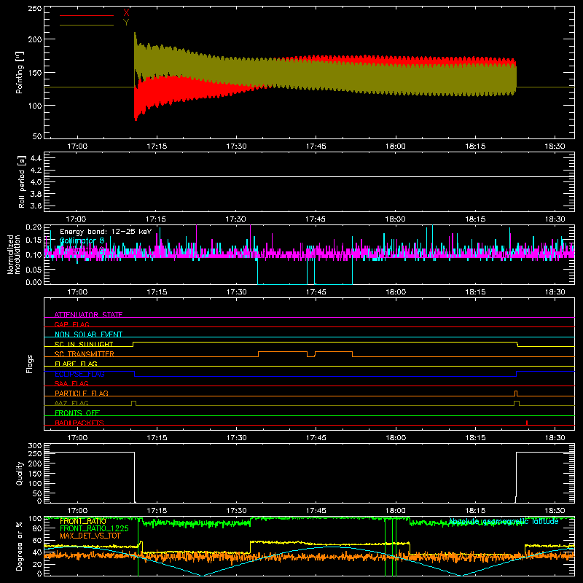This screenshot has height=583, width=583.
Task: Click the Degrees or % axis title
Action: coord(20,546)
